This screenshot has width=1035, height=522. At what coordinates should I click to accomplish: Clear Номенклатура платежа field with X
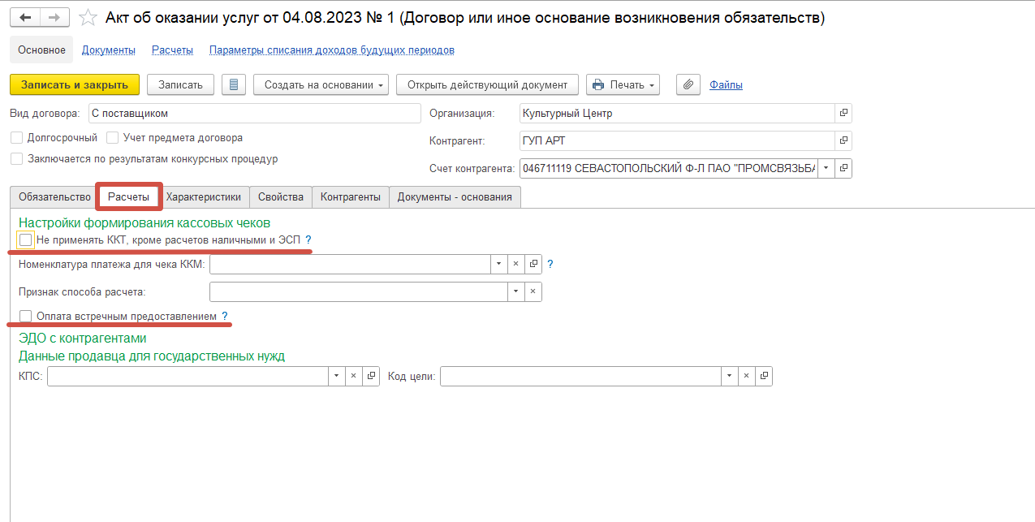[516, 264]
